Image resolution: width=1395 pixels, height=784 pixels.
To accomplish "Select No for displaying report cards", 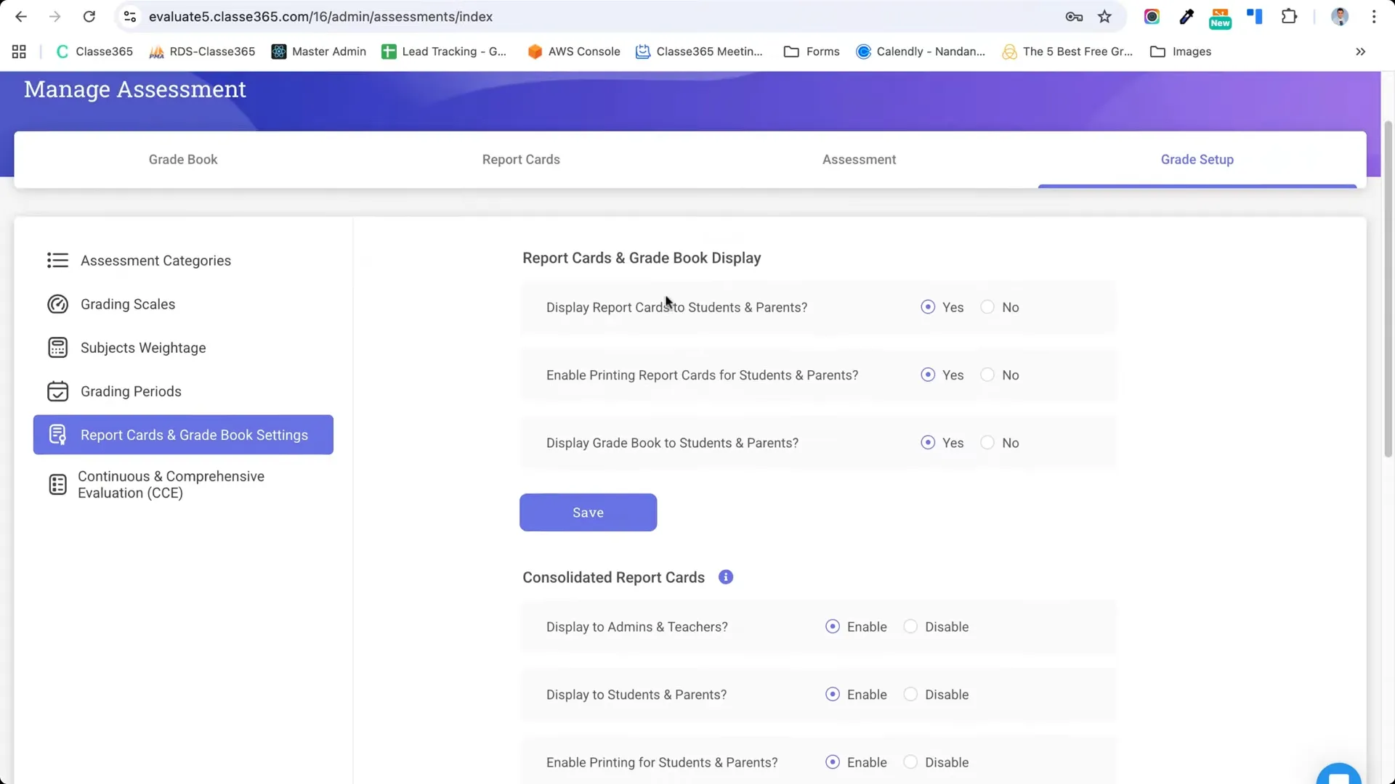I will pyautogui.click(x=987, y=307).
